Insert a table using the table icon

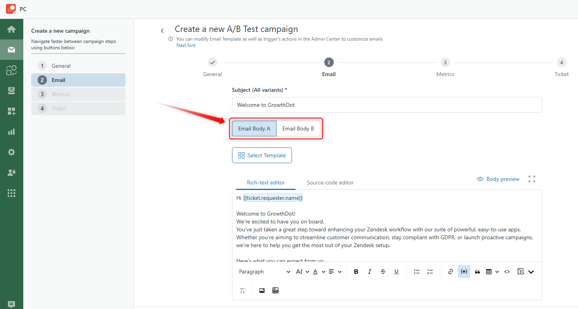pos(489,272)
